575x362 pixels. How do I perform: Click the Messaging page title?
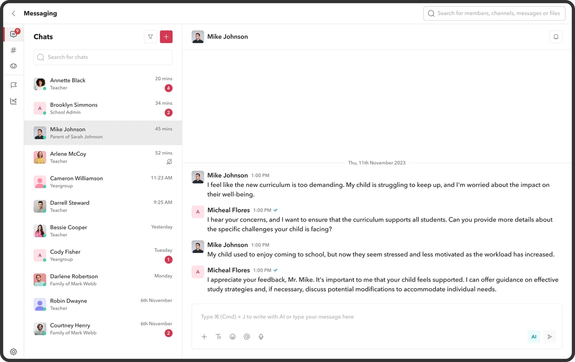(x=40, y=13)
